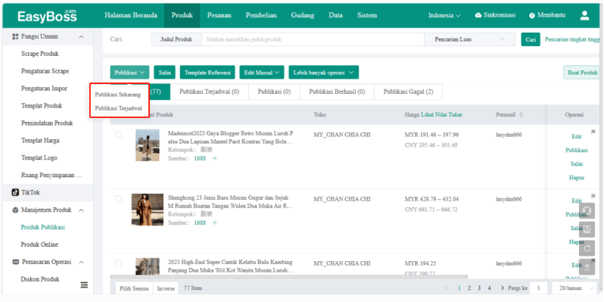Open the Halaman Beranda top menu

[131, 15]
